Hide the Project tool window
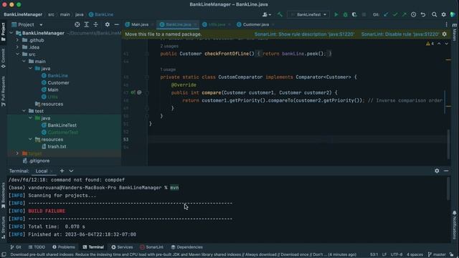The height and width of the screenshot is (258, 459). (116, 24)
